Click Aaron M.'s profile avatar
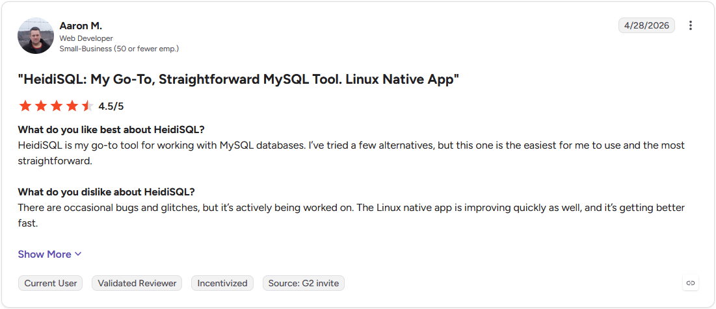The height and width of the screenshot is (309, 716). [x=36, y=36]
